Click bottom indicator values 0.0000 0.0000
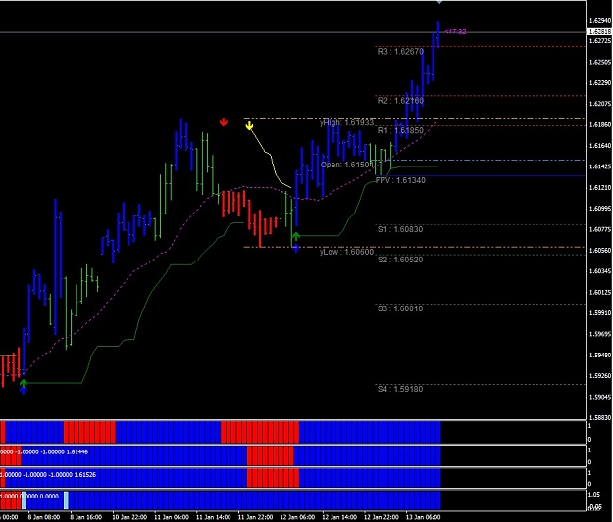Viewport: 613px width, 522px height. [29, 496]
